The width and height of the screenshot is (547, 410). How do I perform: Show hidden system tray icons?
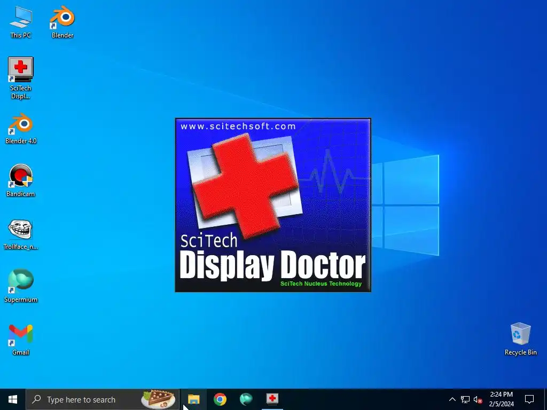point(452,399)
